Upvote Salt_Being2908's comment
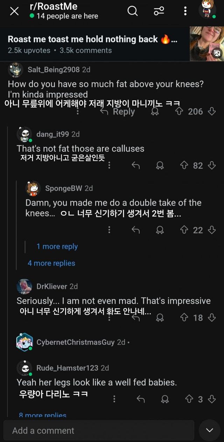The width and height of the screenshot is (224, 442). [179, 111]
